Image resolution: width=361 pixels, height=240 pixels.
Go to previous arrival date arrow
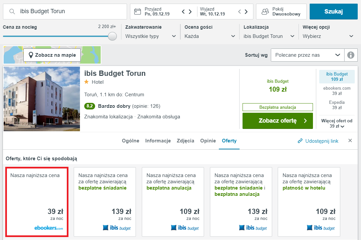183,12
